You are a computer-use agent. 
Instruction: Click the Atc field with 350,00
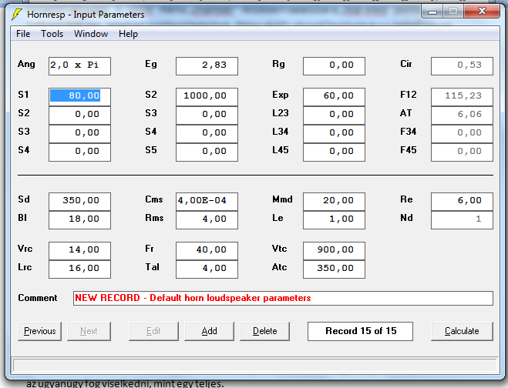click(x=334, y=269)
